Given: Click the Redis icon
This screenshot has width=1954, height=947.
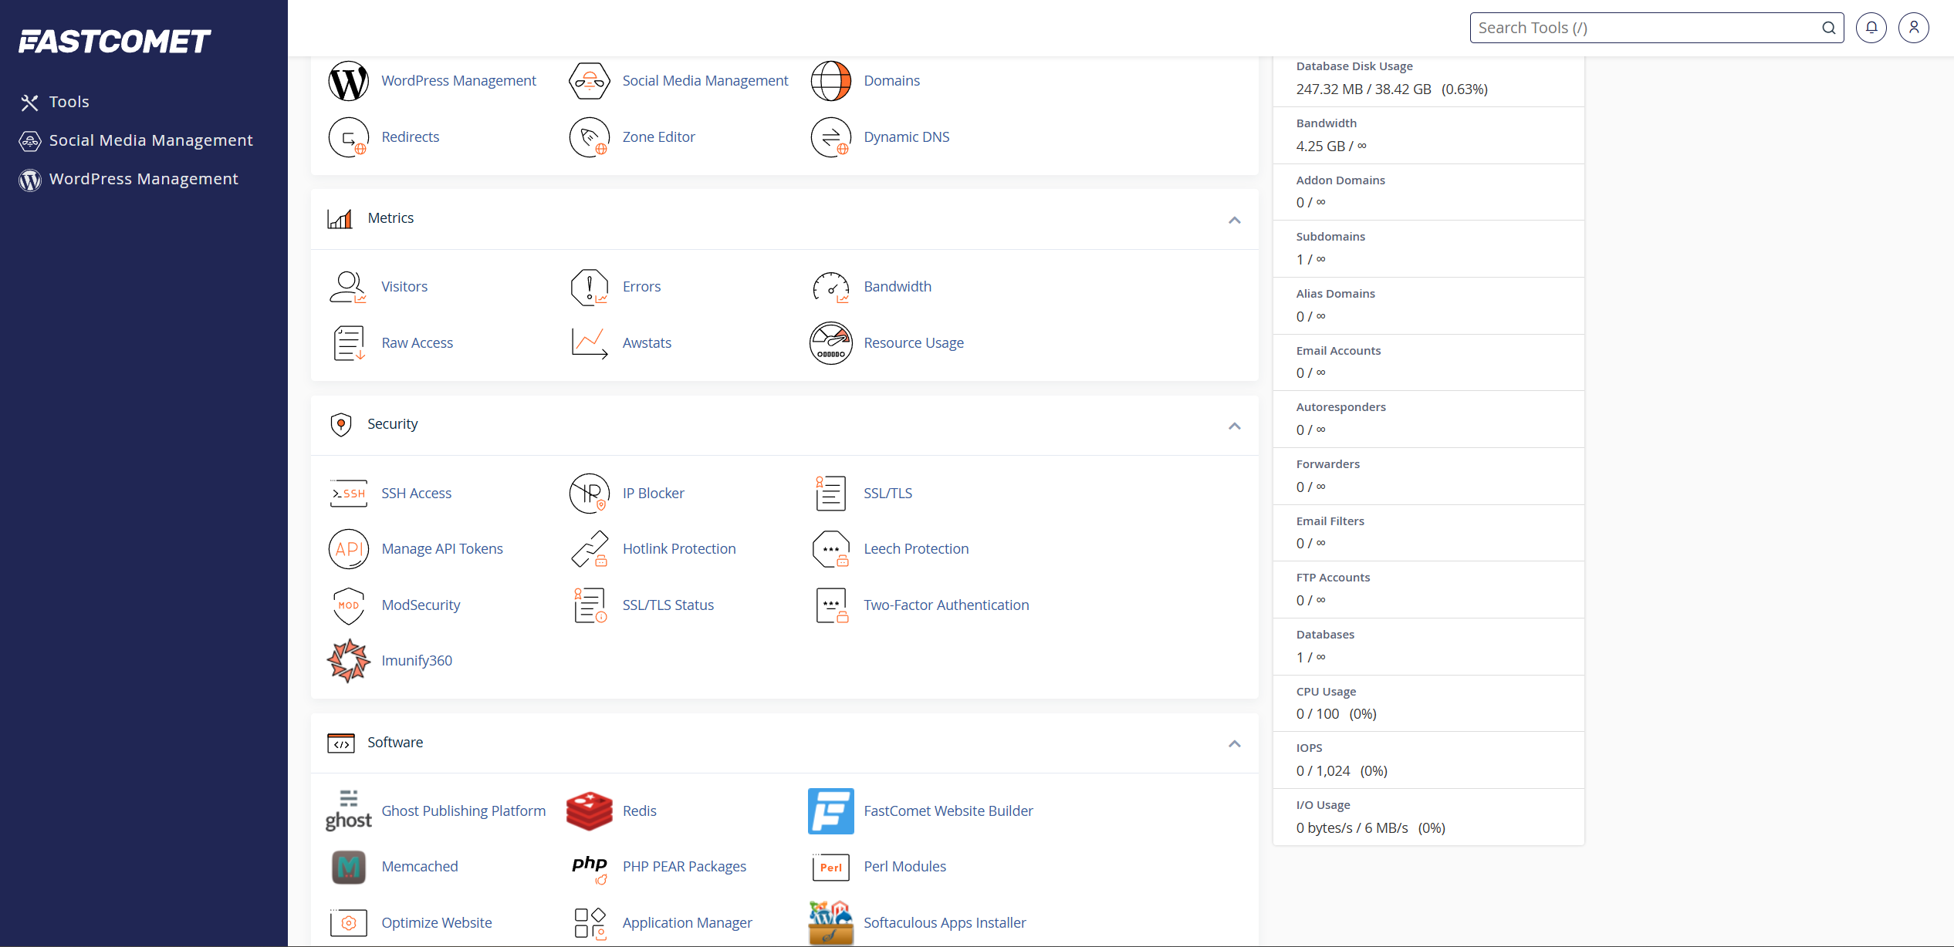Looking at the screenshot, I should tap(589, 811).
